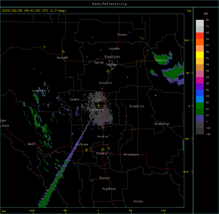Viewport: 219px width, 214px height.
Task: Click the km unit label at top right
Action: [x=189, y=11]
